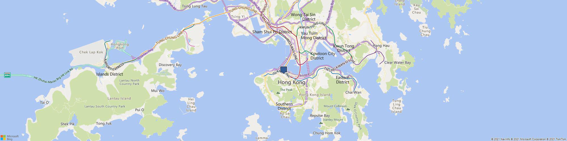567x141 pixels.
Task: Select the Southern District label
Action: [284, 106]
